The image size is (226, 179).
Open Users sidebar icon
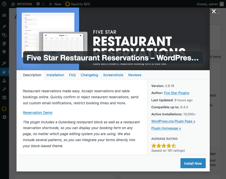[x=4, y=80]
